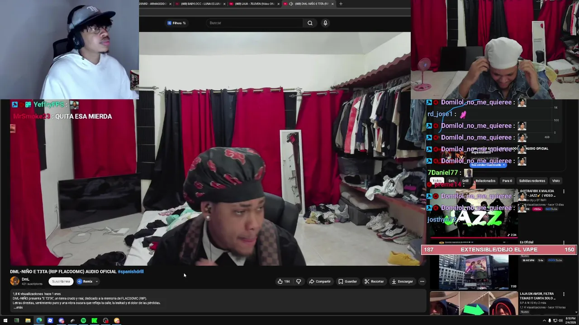Select the Relacionados filter chip
Image resolution: width=579 pixels, height=325 pixels.
[x=485, y=181]
